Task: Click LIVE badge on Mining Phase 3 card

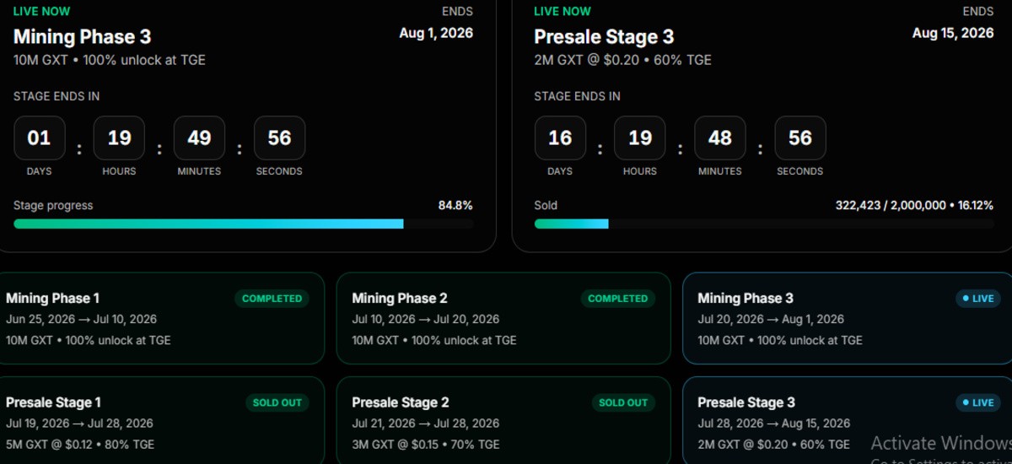Action: 977,299
